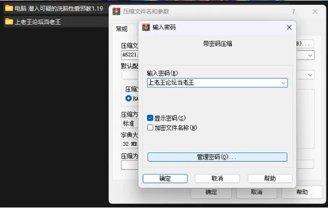Open the 标准 compression method dropdown
The image size is (328, 208).
(x=130, y=123)
